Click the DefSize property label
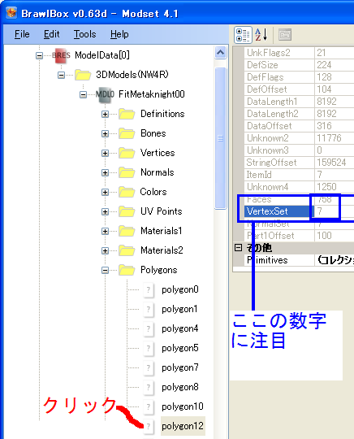This screenshot has height=439, width=354. tap(262, 65)
